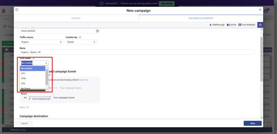Open the HOME tab behind the dialog

pyautogui.click(x=6, y=19)
